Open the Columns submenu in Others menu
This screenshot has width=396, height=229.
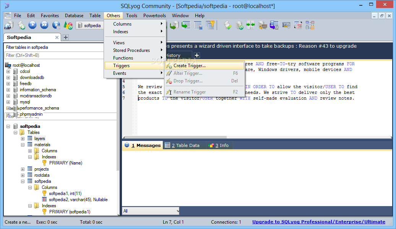[135, 24]
